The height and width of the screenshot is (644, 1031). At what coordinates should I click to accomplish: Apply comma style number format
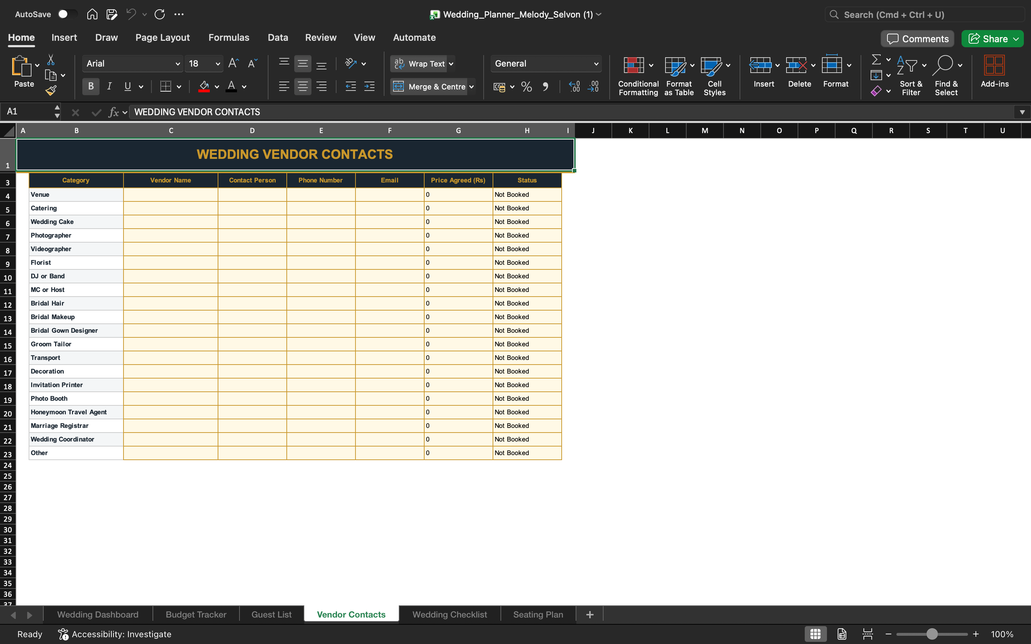tap(545, 87)
